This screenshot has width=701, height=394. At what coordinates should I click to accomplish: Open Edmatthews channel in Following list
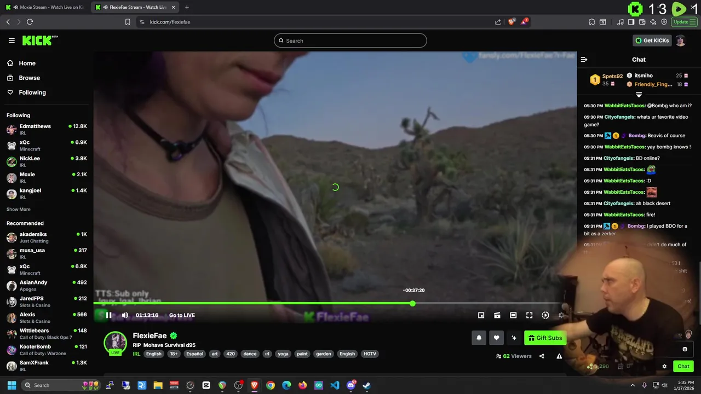[47, 129]
